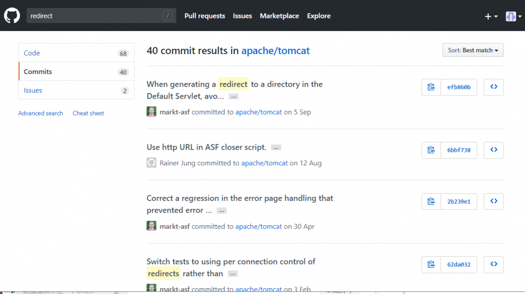Expand the ASF closer script commit details
525x294 pixels.
276,148
